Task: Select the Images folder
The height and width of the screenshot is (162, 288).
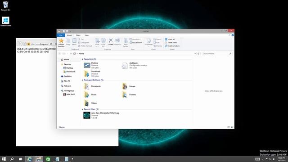Action: (129, 86)
